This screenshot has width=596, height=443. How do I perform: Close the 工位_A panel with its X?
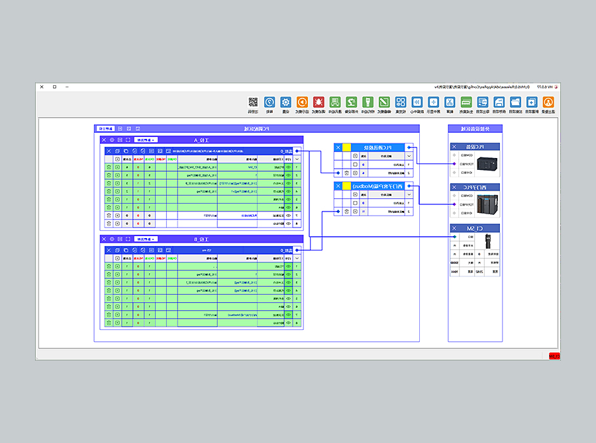click(x=104, y=140)
